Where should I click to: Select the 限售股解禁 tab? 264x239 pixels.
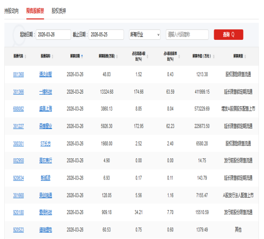[35, 11]
